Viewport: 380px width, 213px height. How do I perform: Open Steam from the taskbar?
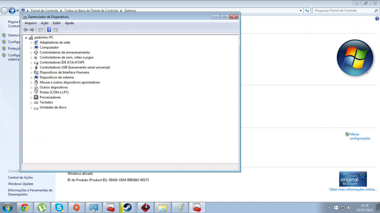click(x=128, y=208)
